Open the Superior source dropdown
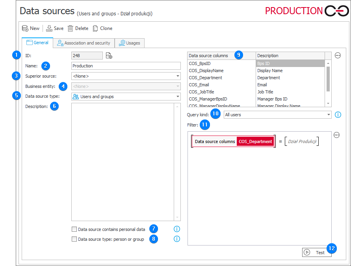 [126, 76]
